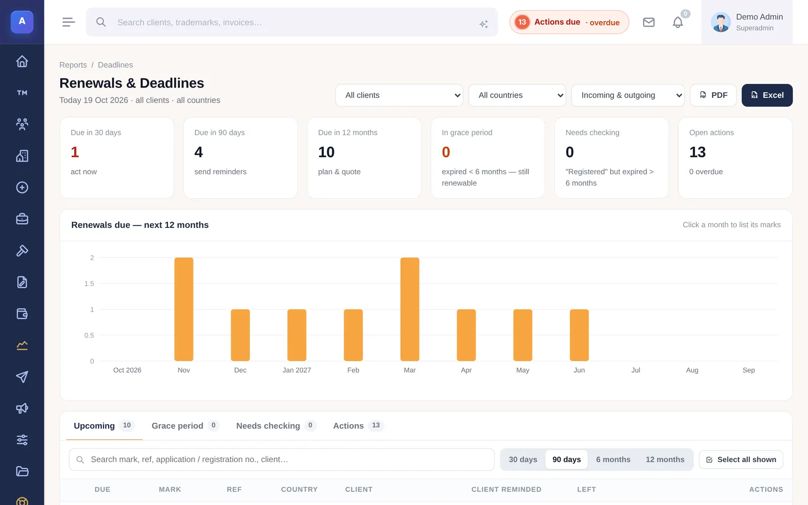Expand the Incoming & outgoing dropdown

(628, 95)
